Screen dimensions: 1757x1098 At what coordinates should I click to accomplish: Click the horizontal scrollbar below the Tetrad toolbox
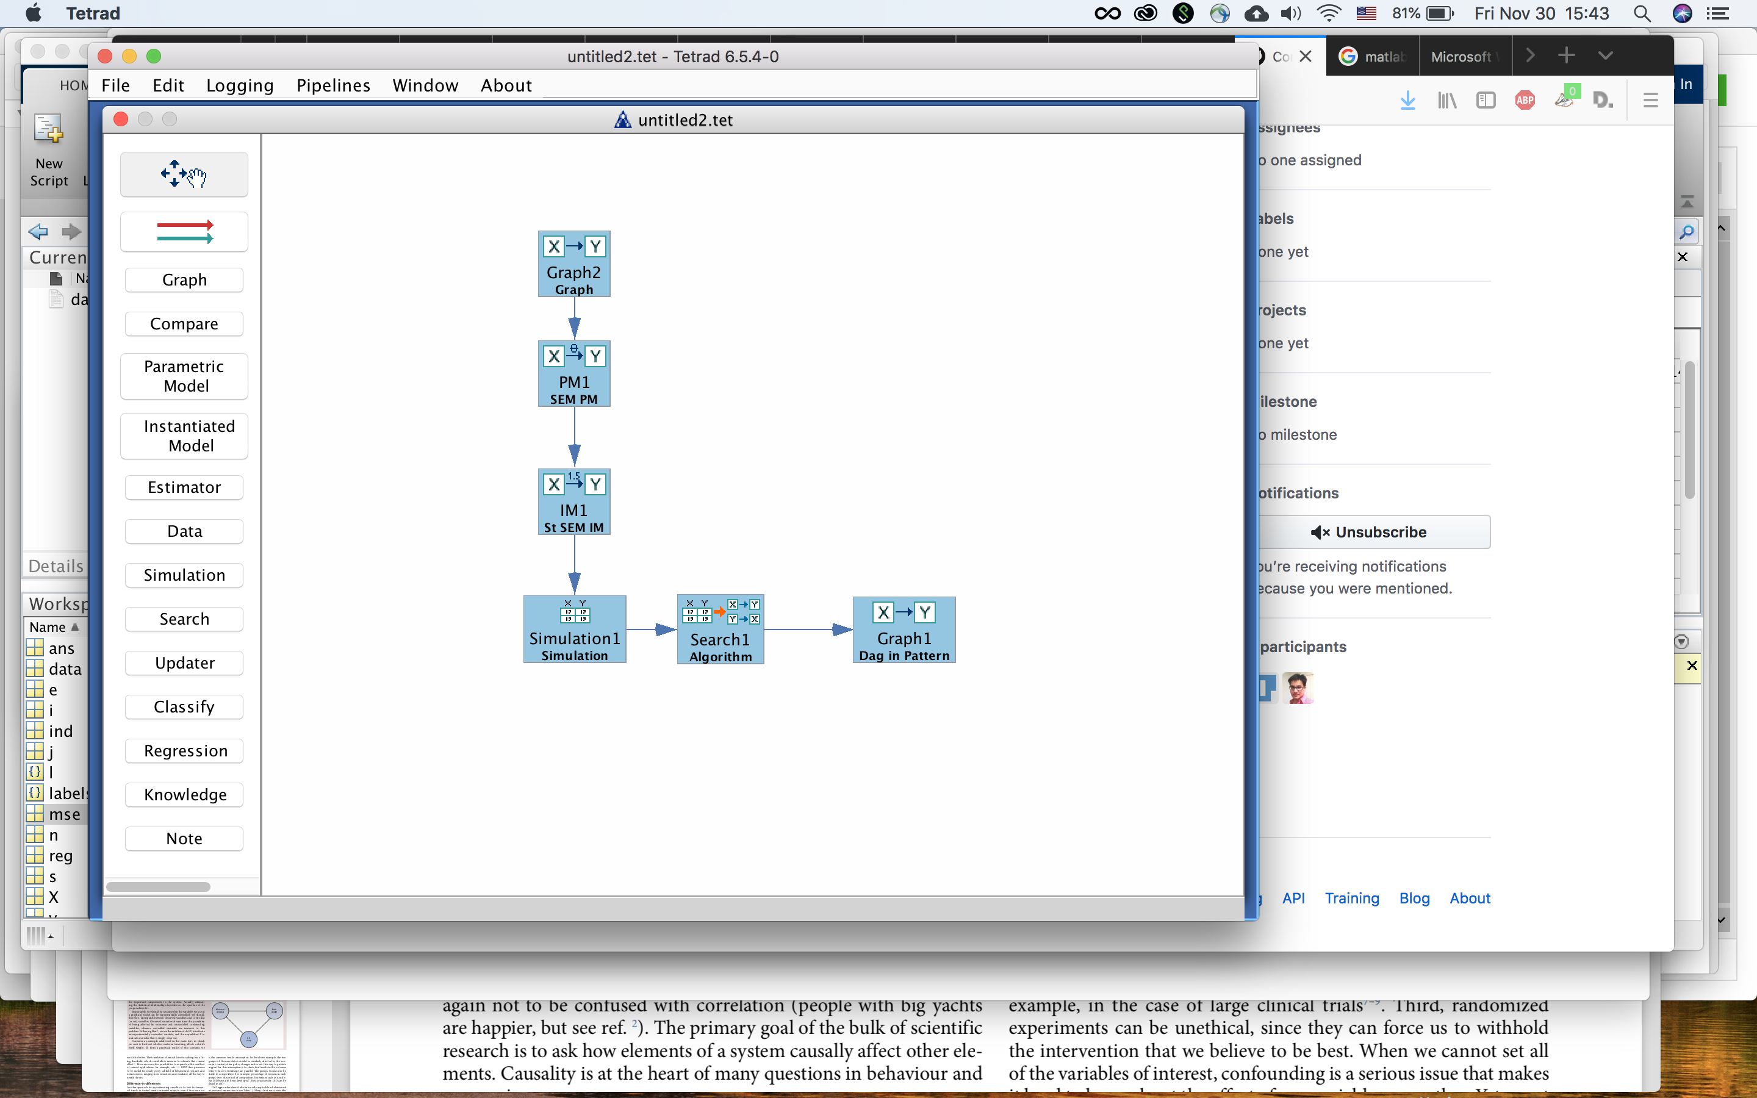[159, 886]
